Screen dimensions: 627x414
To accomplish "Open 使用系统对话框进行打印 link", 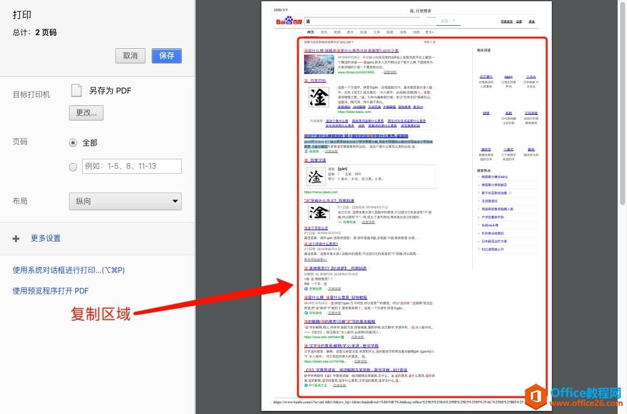I will [x=69, y=270].
